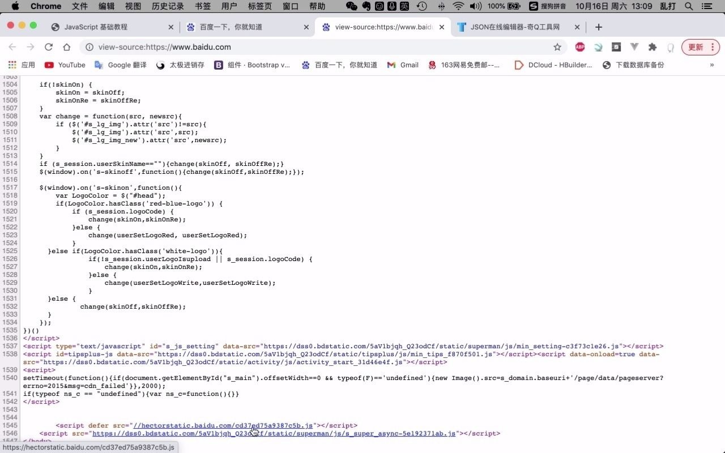Open the Apple menu
This screenshot has height=453, width=725.
[15, 6]
